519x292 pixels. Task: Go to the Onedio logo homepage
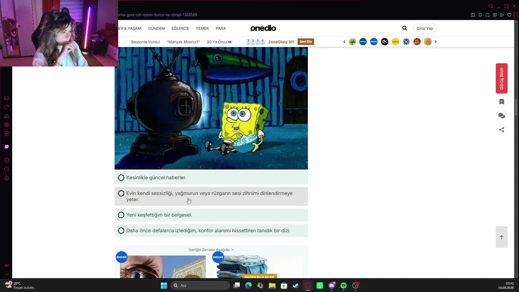pos(263,28)
